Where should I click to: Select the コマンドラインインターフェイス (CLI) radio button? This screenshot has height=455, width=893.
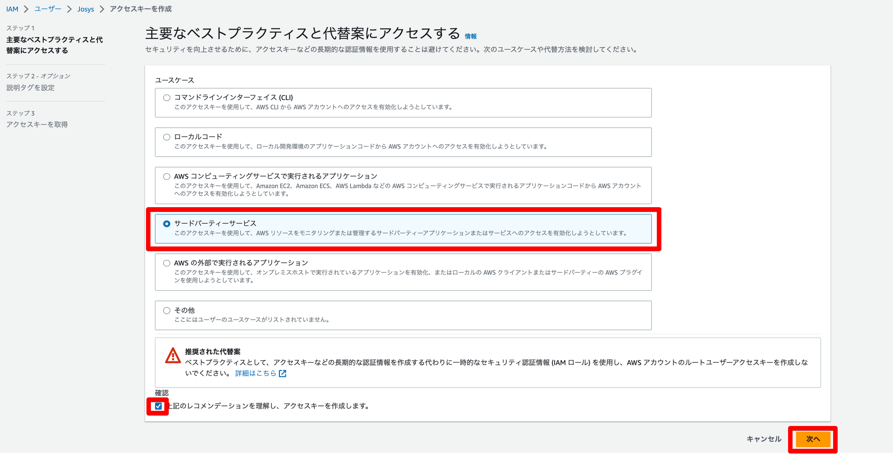click(167, 98)
